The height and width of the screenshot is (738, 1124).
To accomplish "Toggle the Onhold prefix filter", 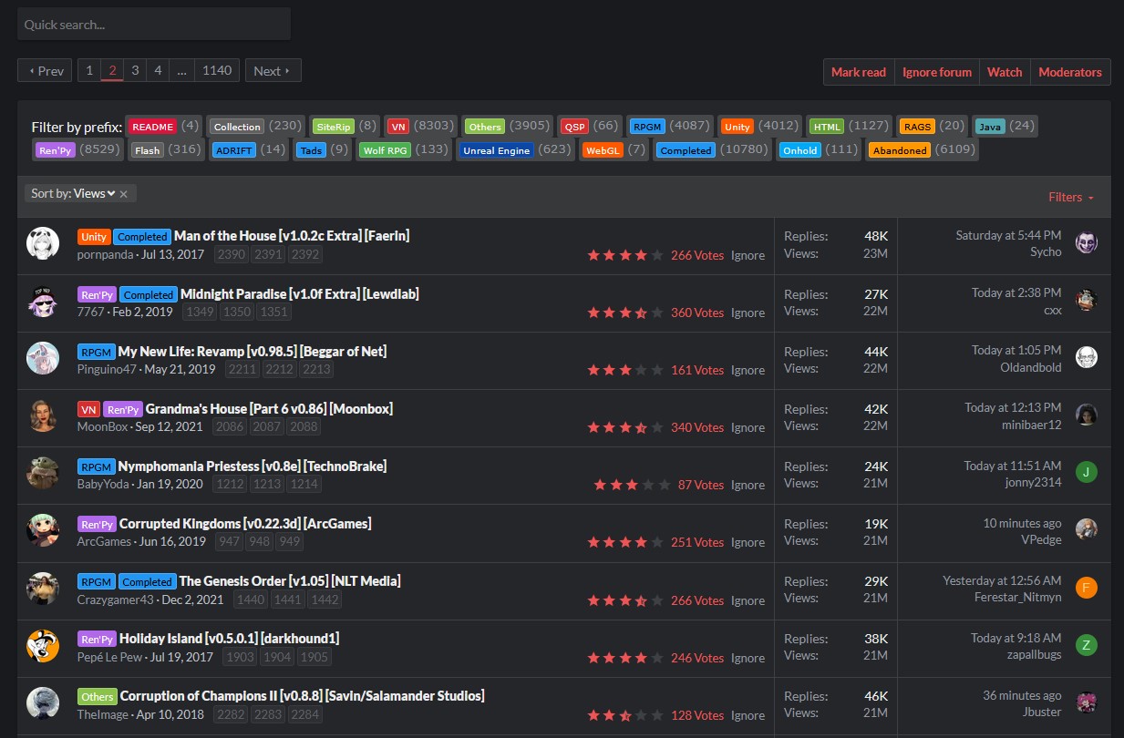I will coord(800,150).
